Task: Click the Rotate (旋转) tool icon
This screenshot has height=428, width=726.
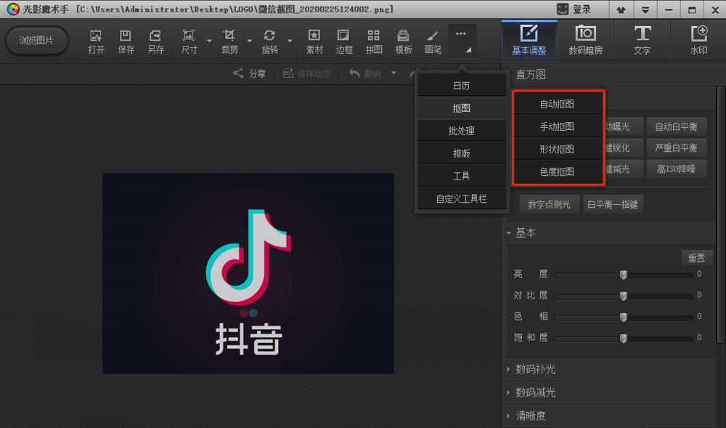Action: tap(269, 41)
